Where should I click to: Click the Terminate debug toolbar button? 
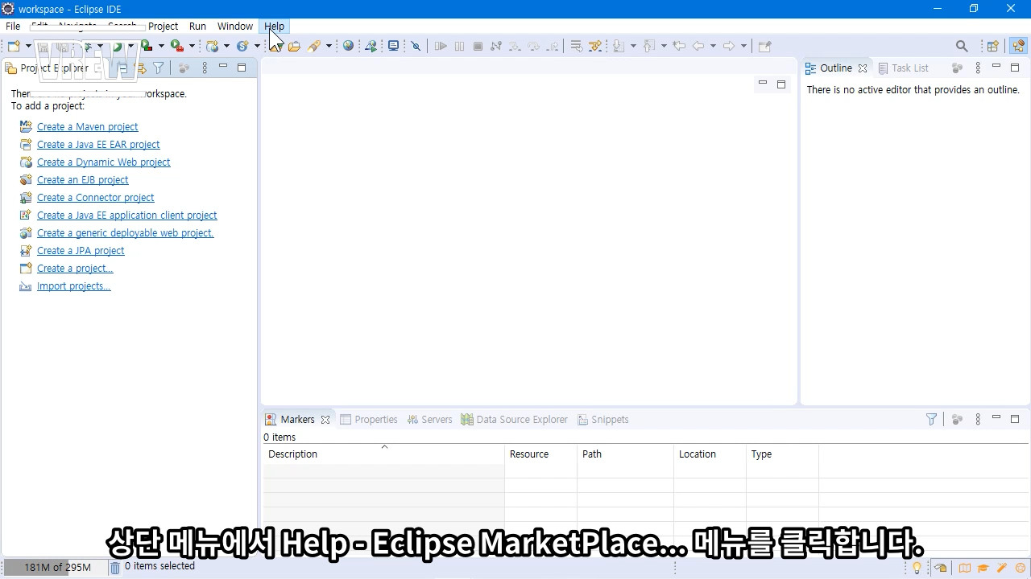click(x=478, y=46)
